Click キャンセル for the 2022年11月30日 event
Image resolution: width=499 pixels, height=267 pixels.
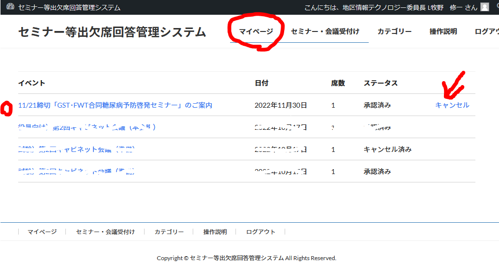click(452, 105)
